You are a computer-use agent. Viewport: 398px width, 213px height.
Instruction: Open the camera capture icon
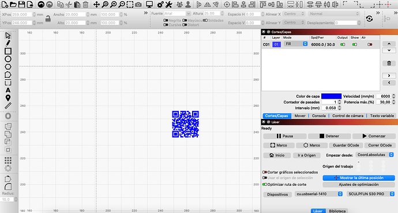(138, 4)
